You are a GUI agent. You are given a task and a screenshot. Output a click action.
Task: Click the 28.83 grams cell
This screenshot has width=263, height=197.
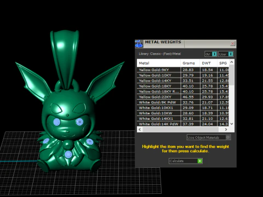click(190, 69)
